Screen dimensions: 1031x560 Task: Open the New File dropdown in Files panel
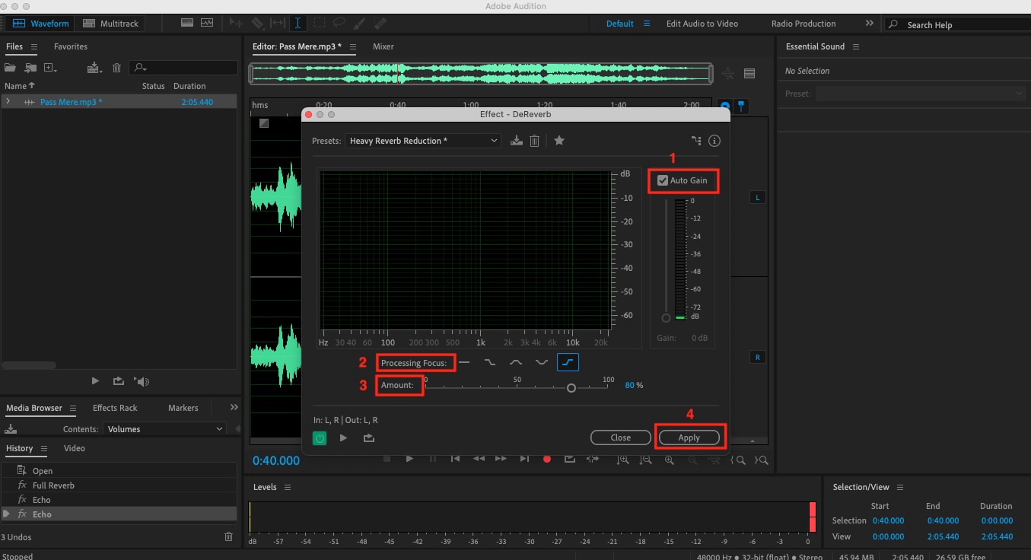point(50,68)
